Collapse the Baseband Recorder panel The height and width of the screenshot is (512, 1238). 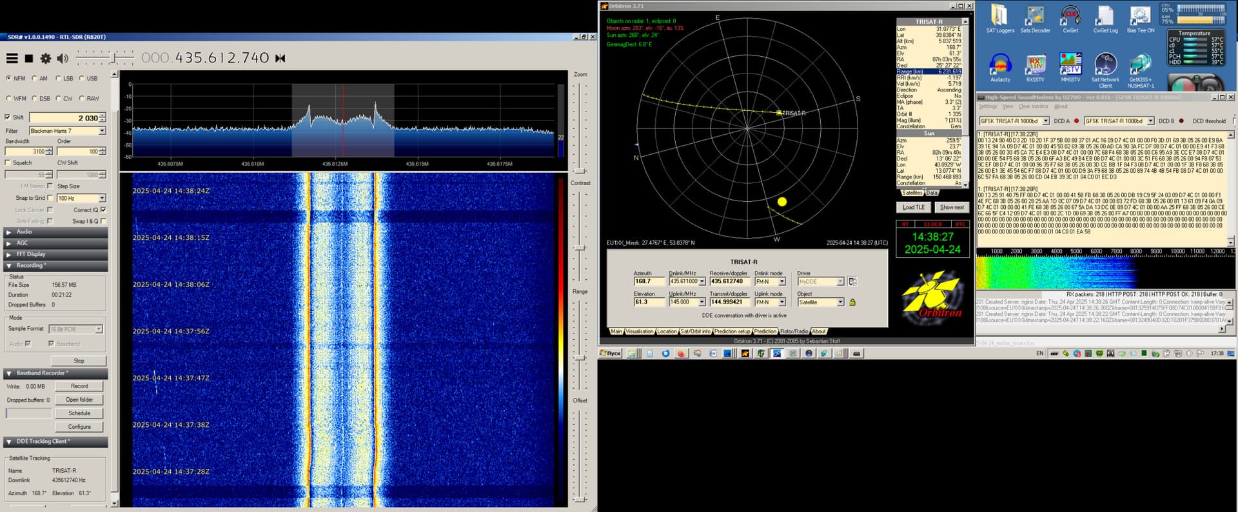click(x=55, y=373)
